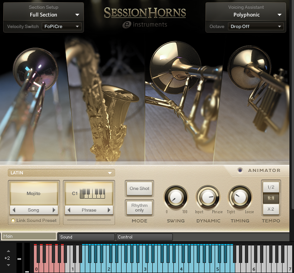Switch to the Control tab
The height and width of the screenshot is (273, 294).
[144, 237]
